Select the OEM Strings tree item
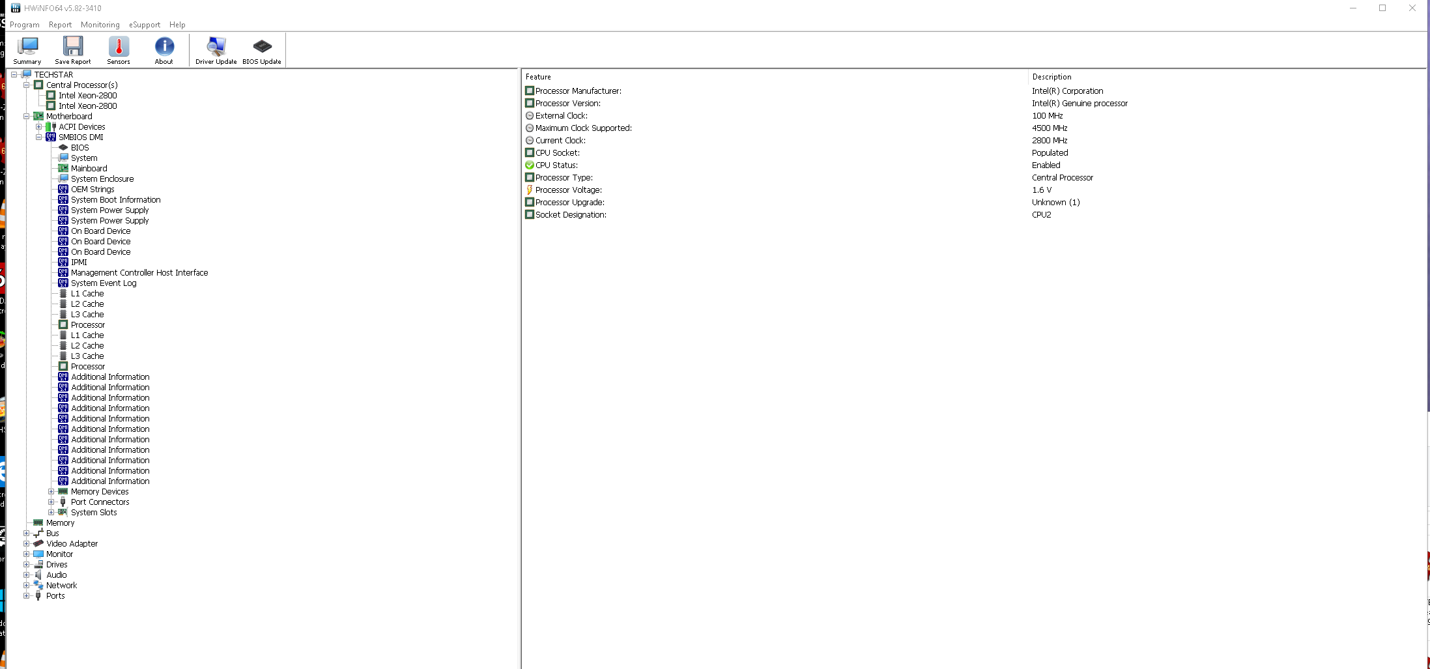 click(93, 189)
